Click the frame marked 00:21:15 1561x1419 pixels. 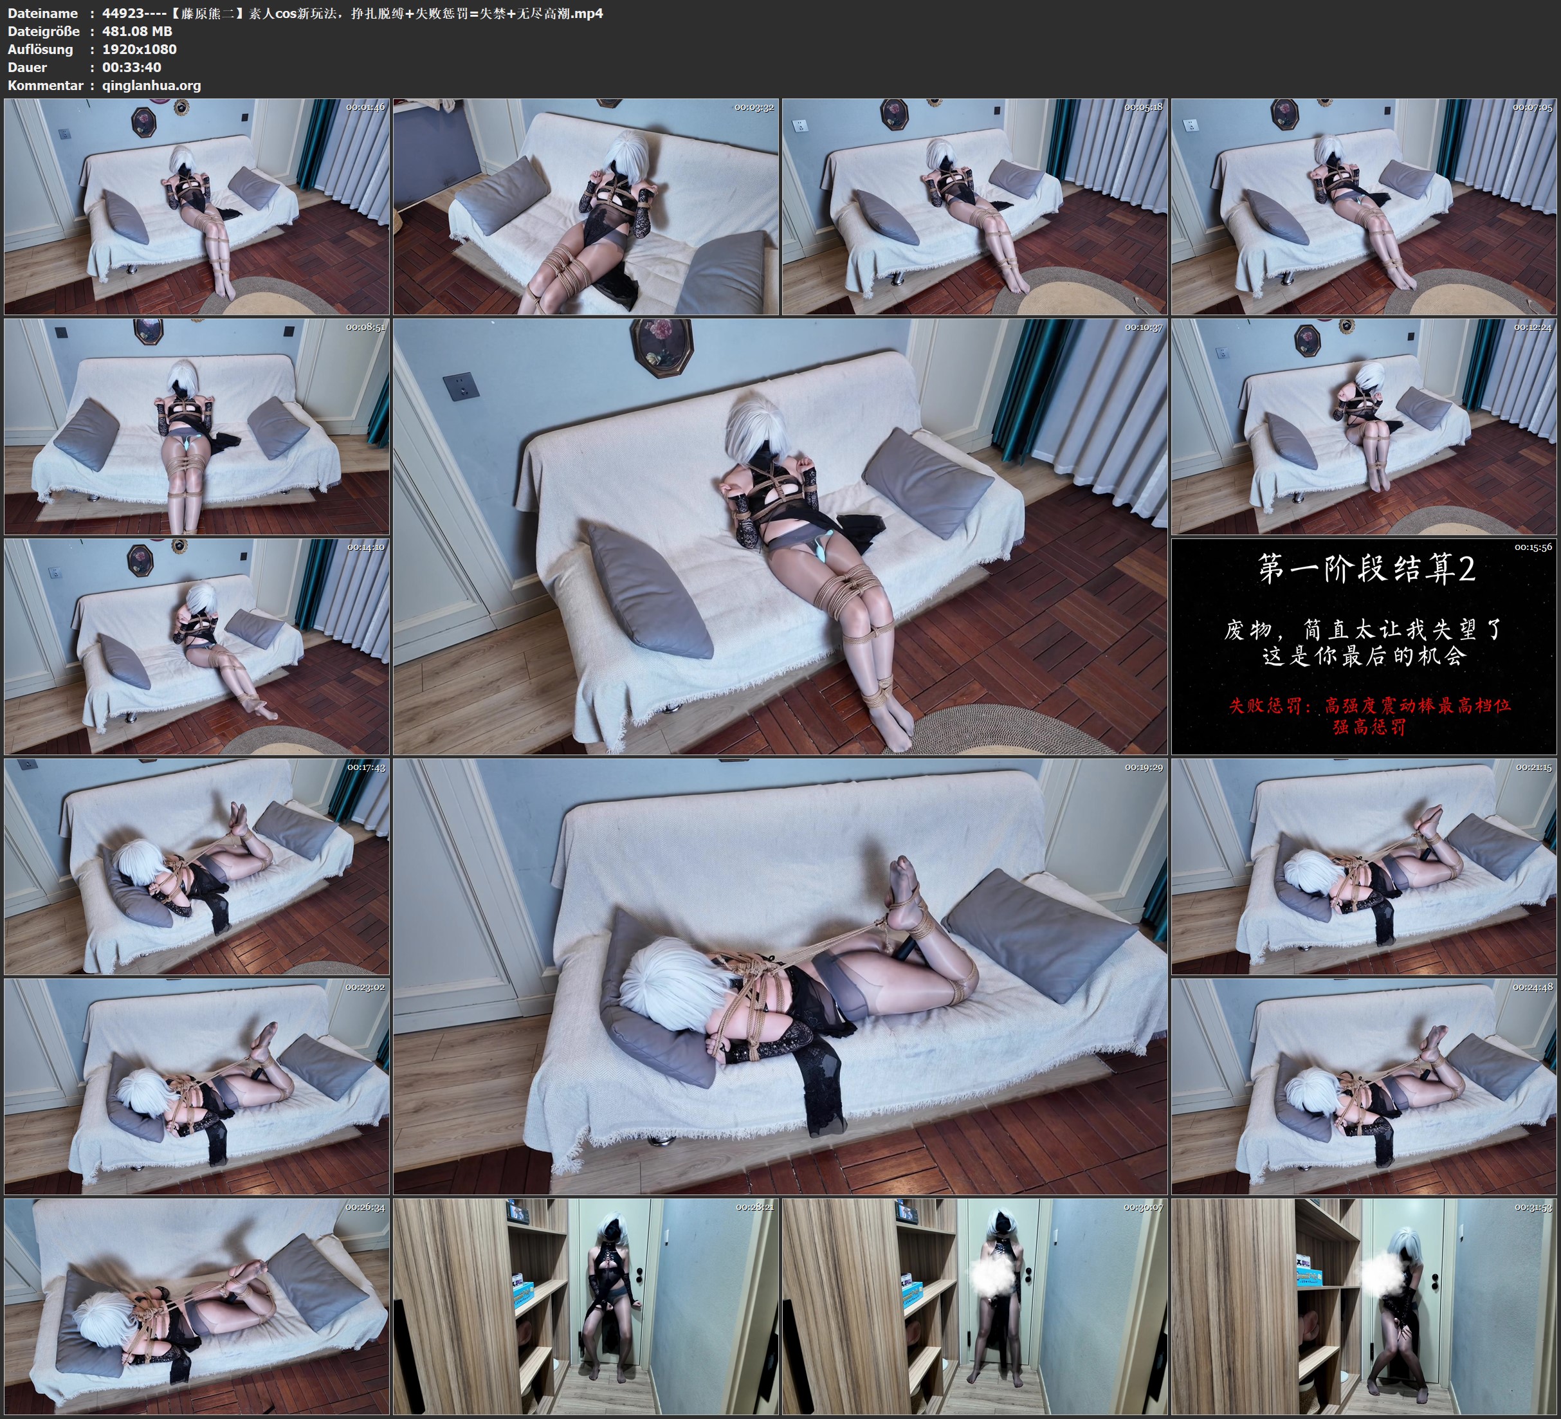pyautogui.click(x=1364, y=866)
